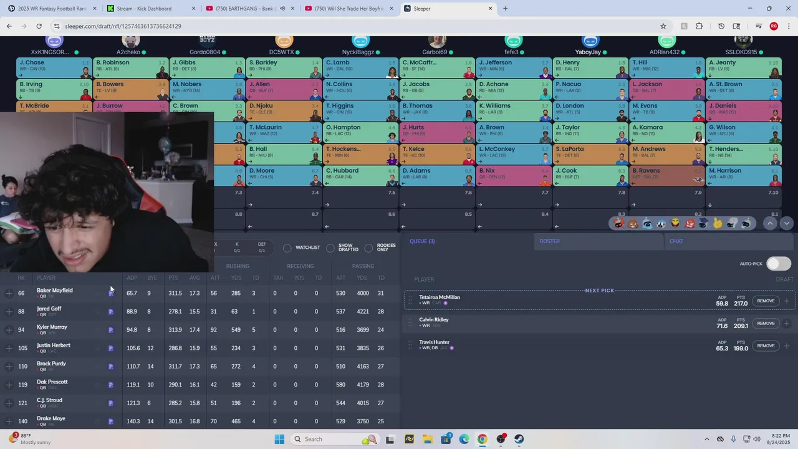Remove Travis Hunter from queue
This screenshot has width=798, height=449.
[766, 346]
